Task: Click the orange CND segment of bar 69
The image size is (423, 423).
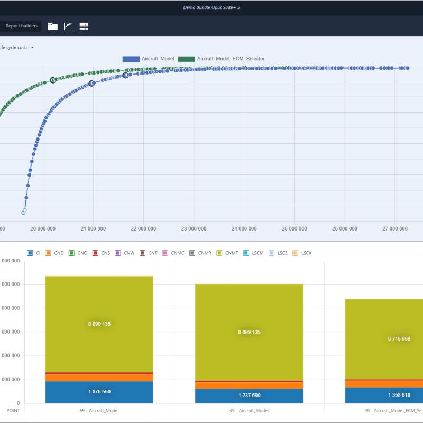Action: (x=99, y=378)
